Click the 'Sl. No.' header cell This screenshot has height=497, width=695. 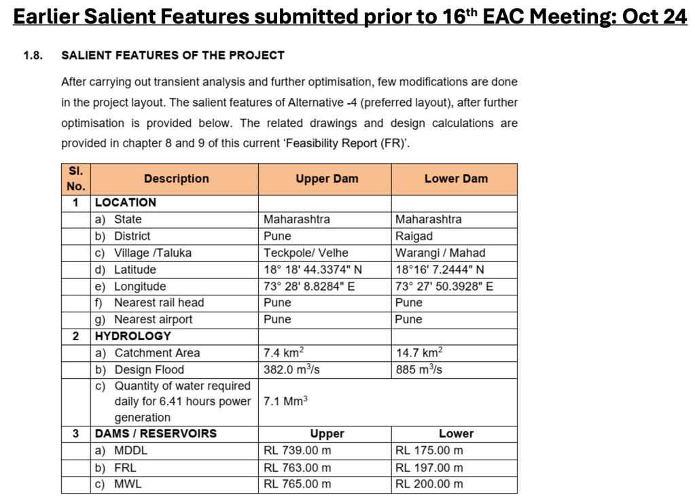[75, 179]
